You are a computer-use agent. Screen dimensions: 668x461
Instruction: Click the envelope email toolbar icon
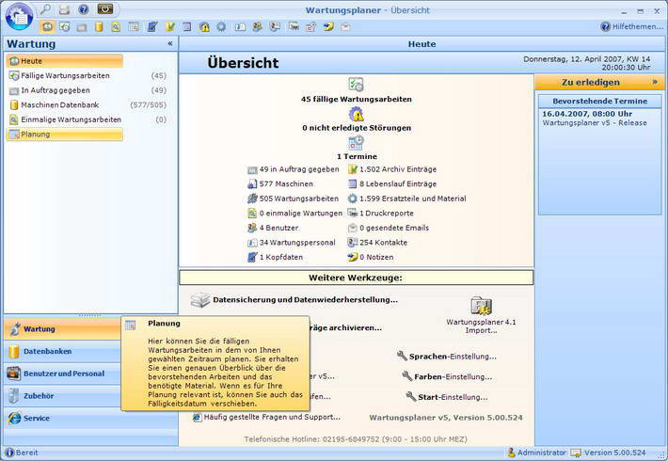tap(345, 27)
